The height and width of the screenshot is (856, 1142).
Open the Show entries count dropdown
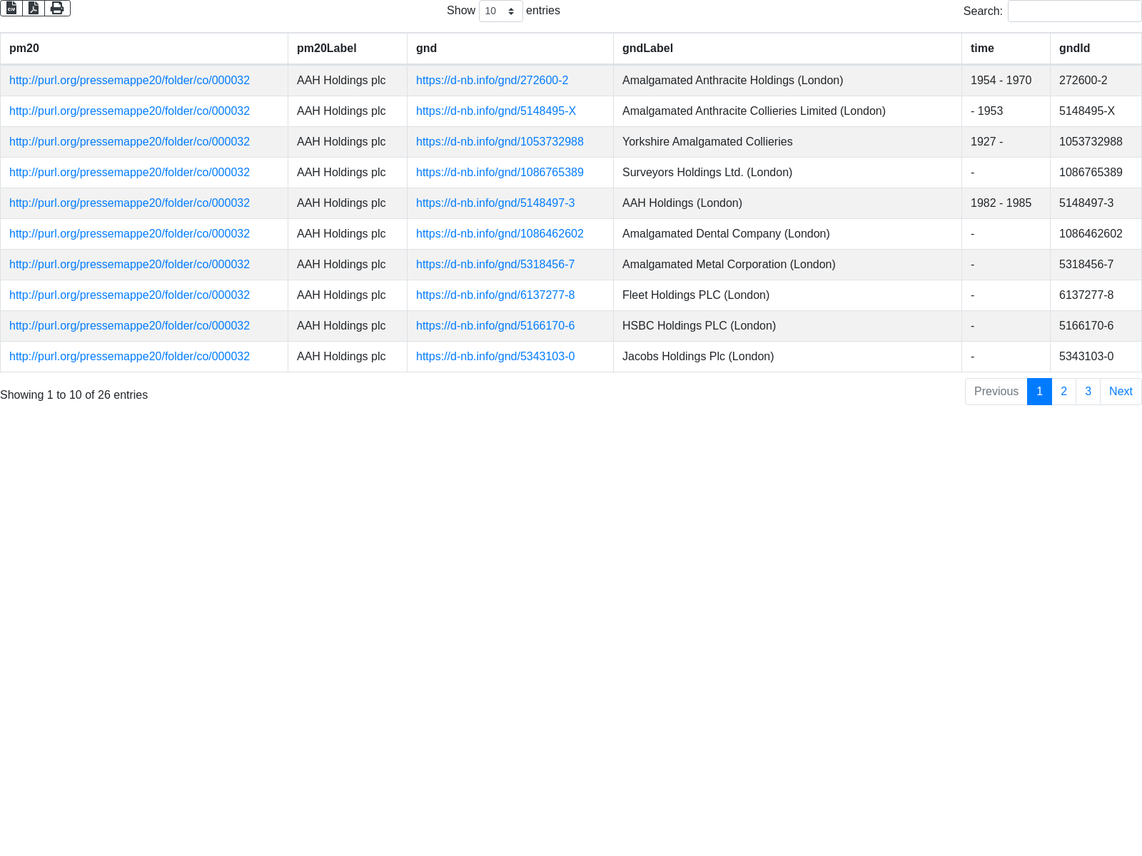coord(500,11)
